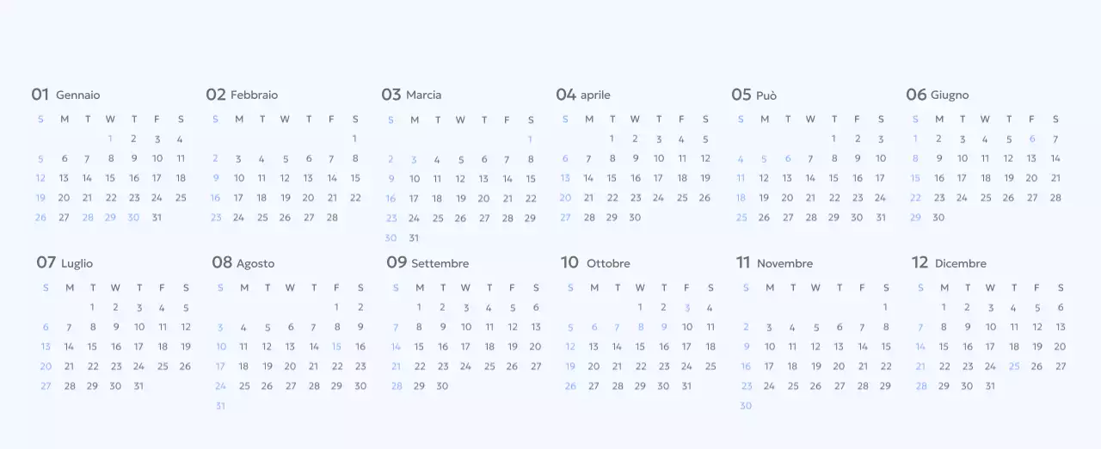The height and width of the screenshot is (449, 1101).
Task: Choose day 30 in Giugno
Action: click(938, 218)
